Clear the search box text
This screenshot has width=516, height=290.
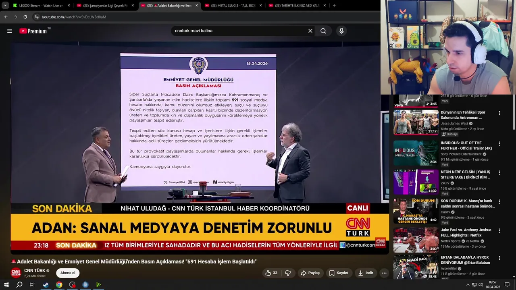point(310,31)
